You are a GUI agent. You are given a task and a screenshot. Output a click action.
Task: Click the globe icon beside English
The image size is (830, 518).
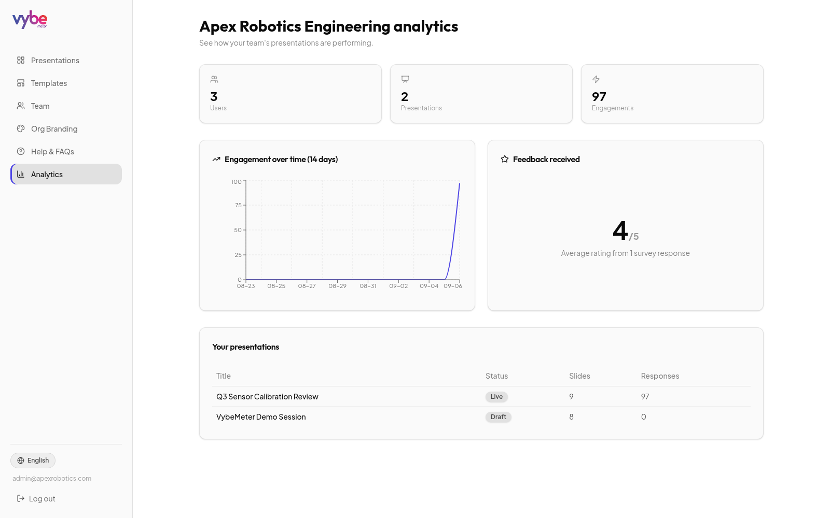[21, 461]
